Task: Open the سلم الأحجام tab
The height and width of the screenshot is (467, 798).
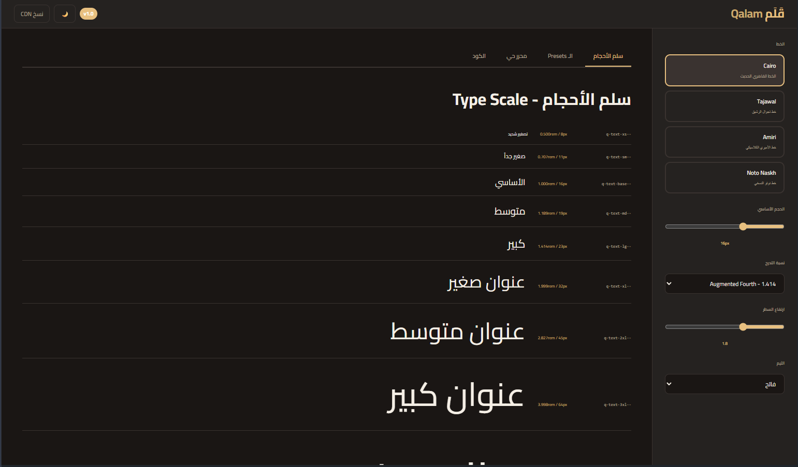Action: point(608,56)
